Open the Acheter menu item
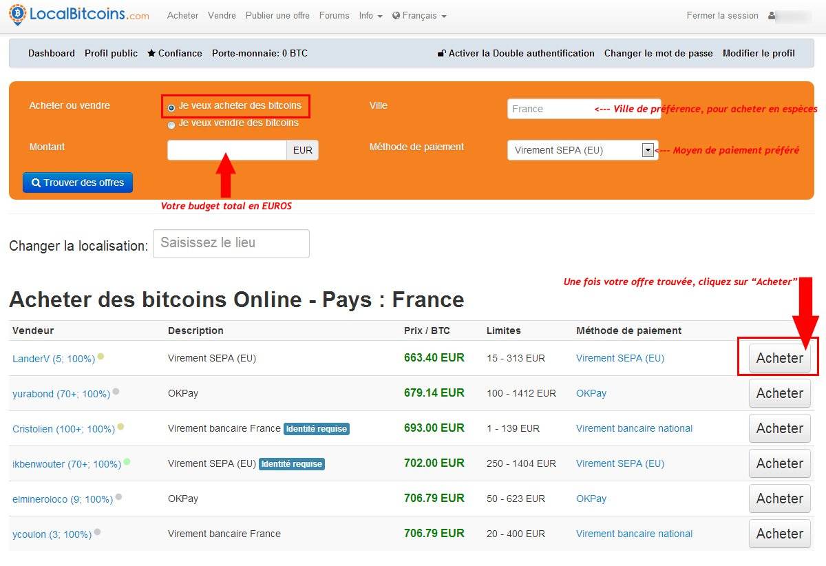Viewport: 826px width, 566px height. (x=182, y=16)
